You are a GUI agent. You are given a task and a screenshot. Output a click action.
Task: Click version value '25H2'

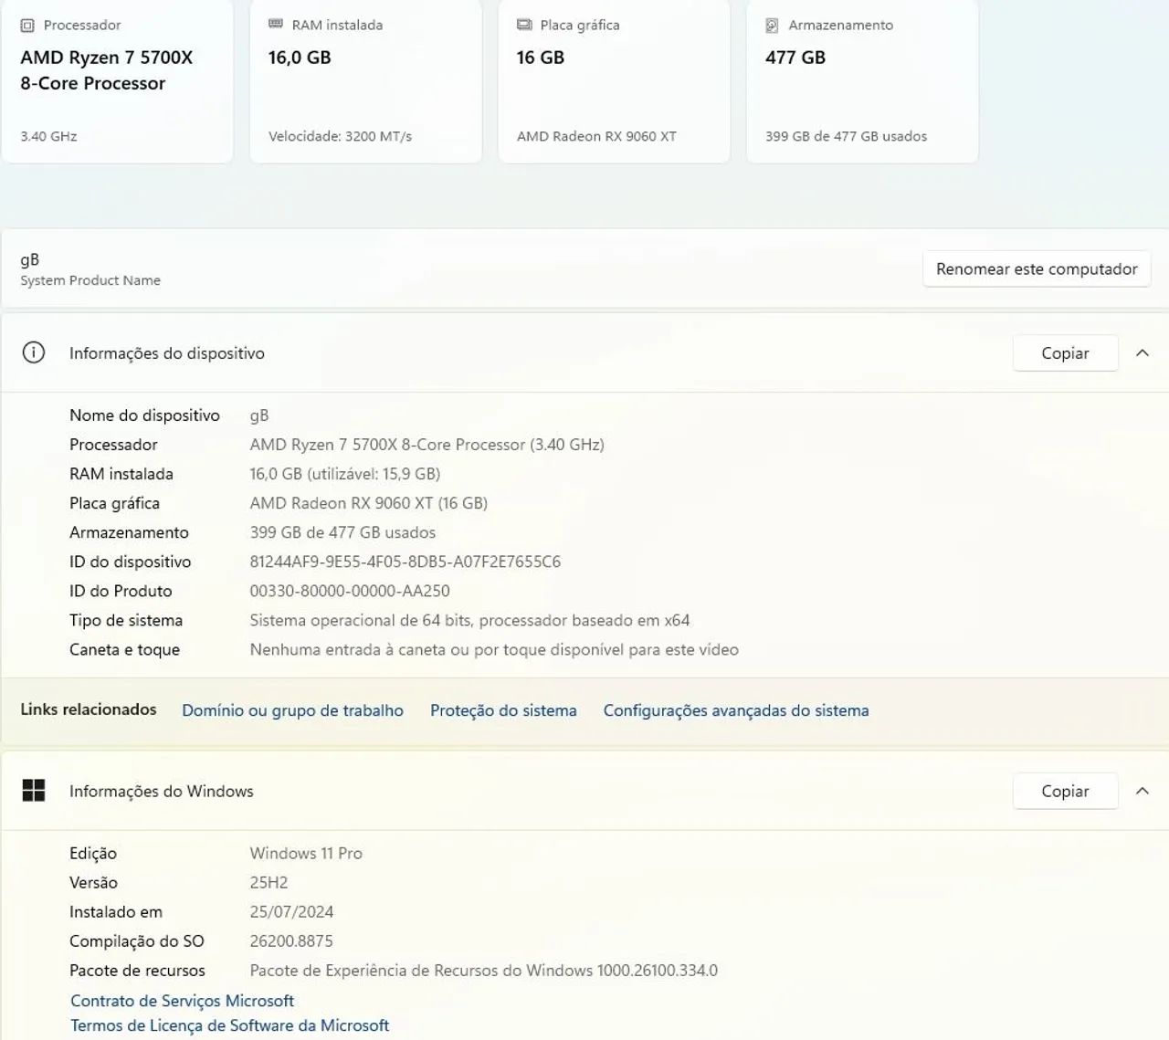[269, 883]
